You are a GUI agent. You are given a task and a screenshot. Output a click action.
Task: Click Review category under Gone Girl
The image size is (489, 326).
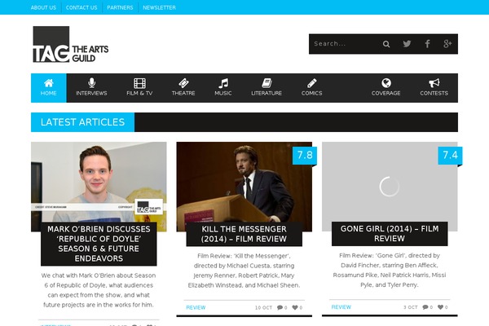click(x=341, y=307)
